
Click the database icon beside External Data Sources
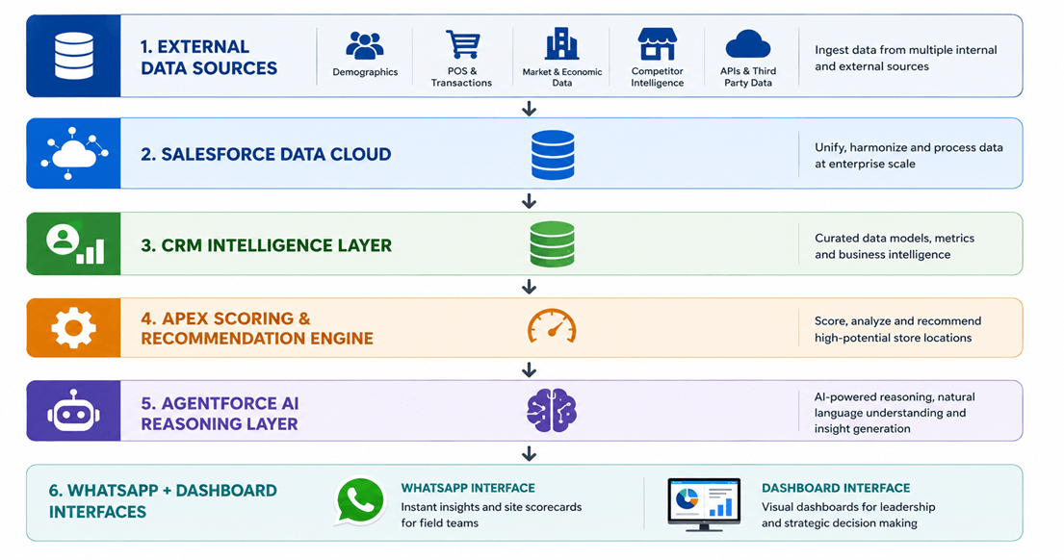point(74,56)
